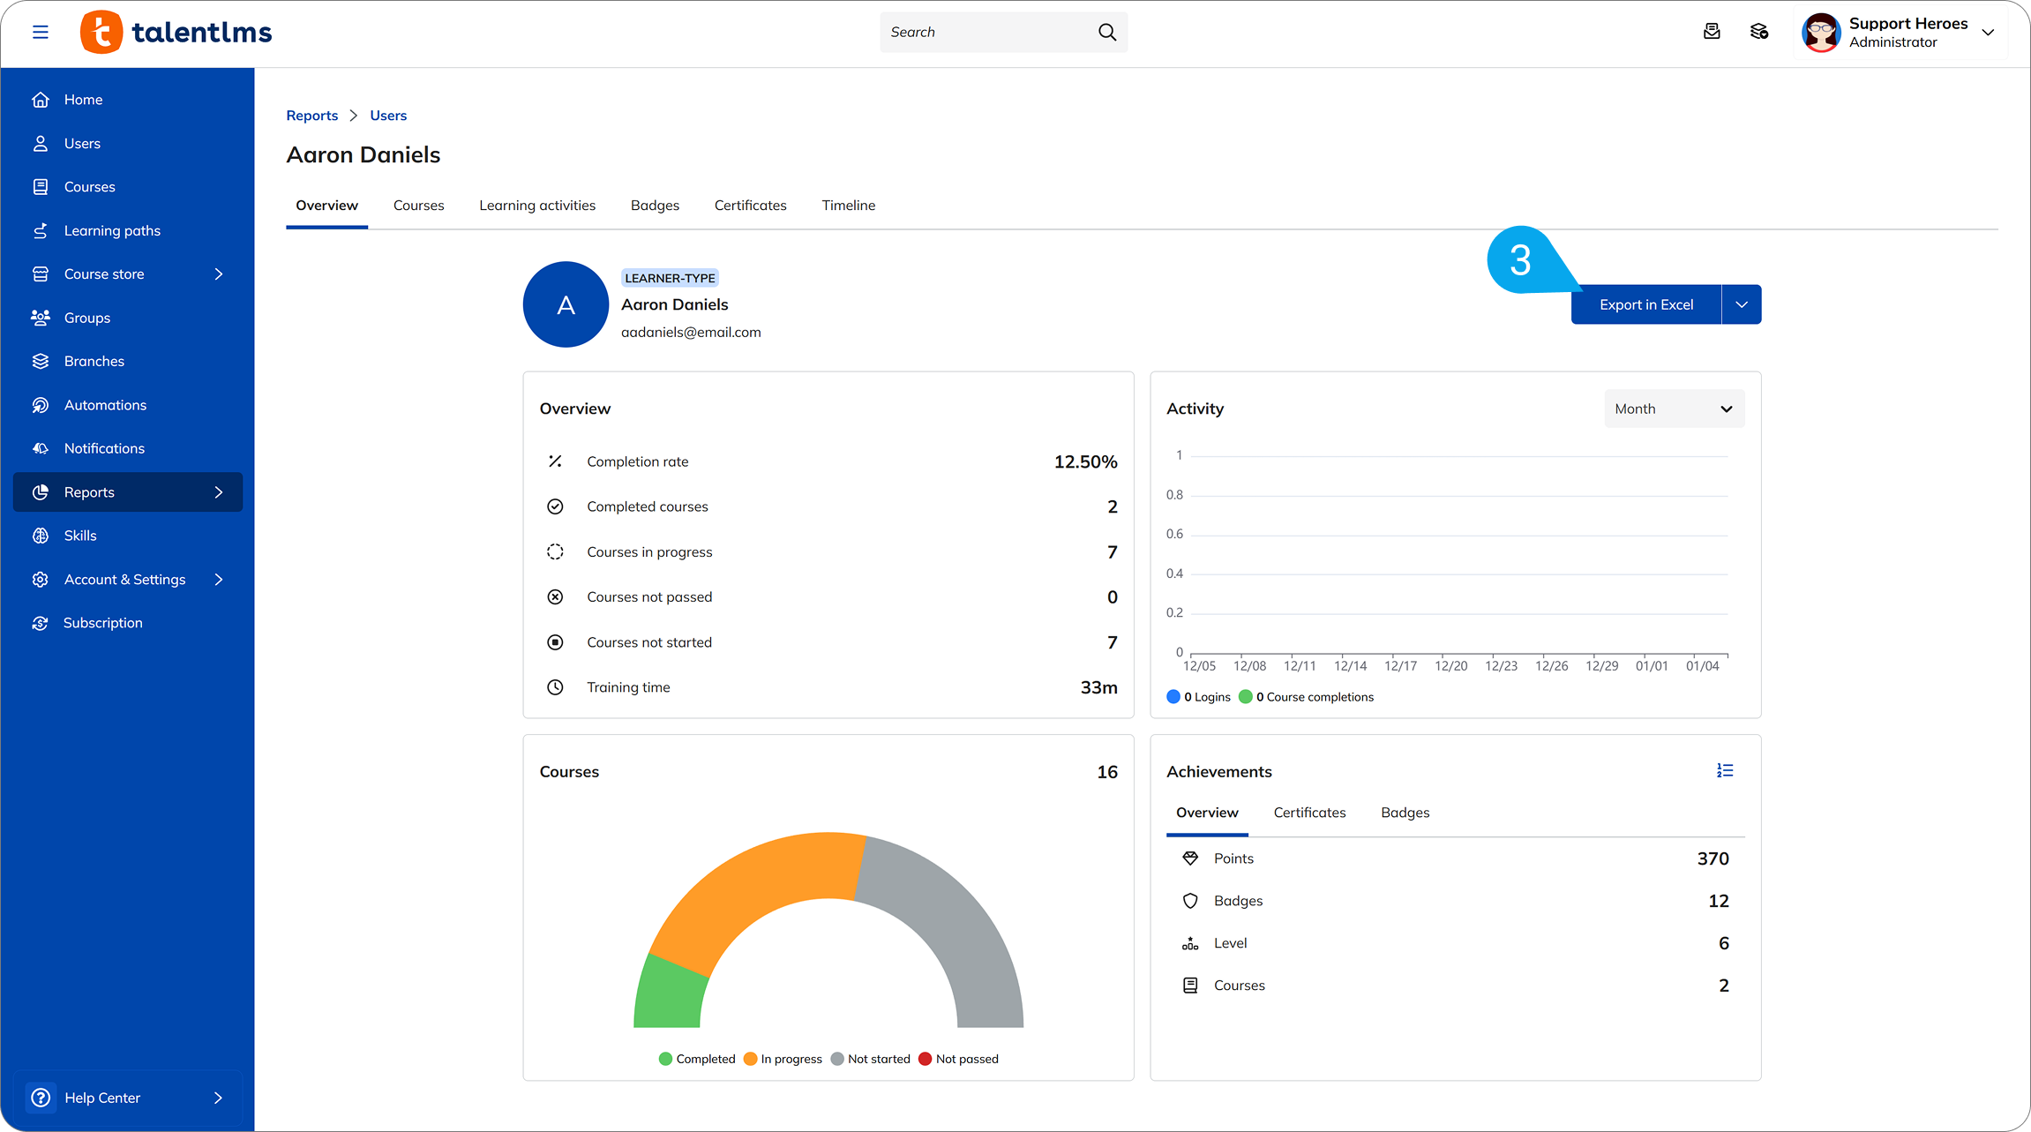The height and width of the screenshot is (1132, 2031).
Task: Open the Support Heroes account dropdown
Action: (x=1988, y=32)
